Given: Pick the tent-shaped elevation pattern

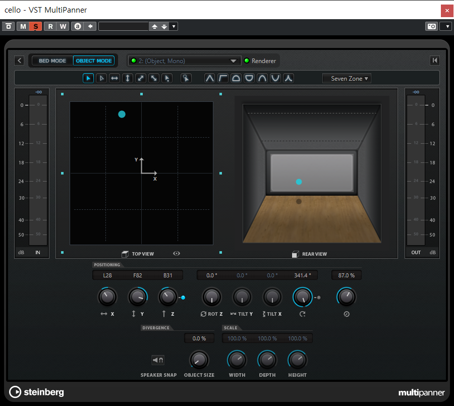Looking at the screenshot, I should click(x=289, y=78).
